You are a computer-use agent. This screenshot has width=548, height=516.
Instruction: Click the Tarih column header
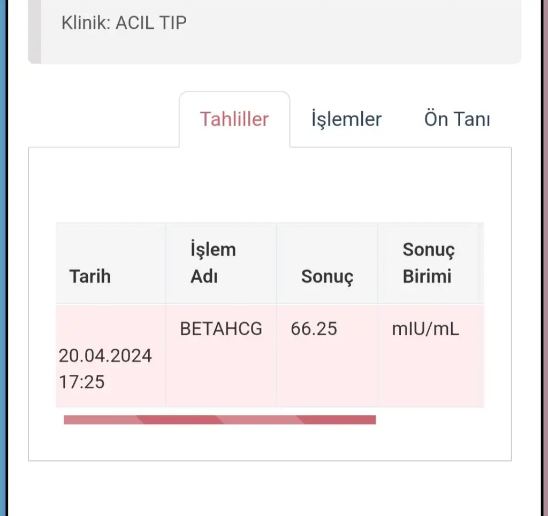point(90,276)
